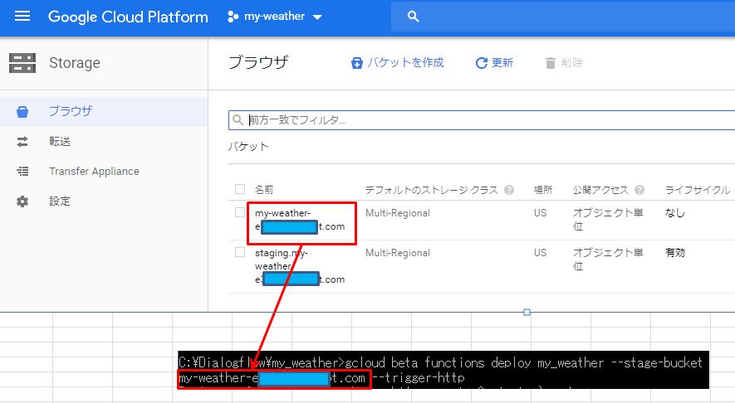This screenshot has height=403, width=735.
Task: Open the staging.my-weather bucket name link
Action: tap(300, 266)
